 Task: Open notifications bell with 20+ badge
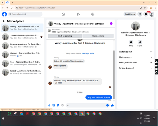[146, 14]
